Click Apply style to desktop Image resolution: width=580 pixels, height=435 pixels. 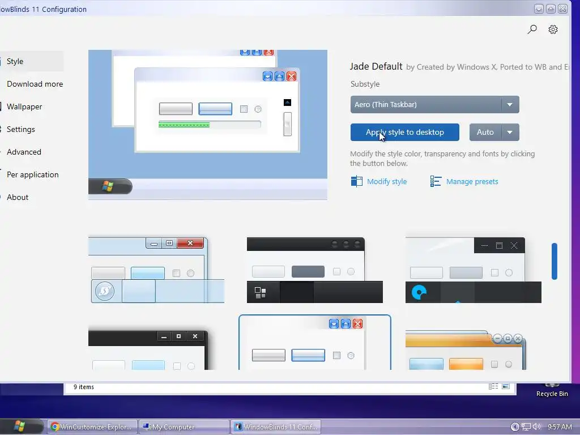[x=404, y=132]
